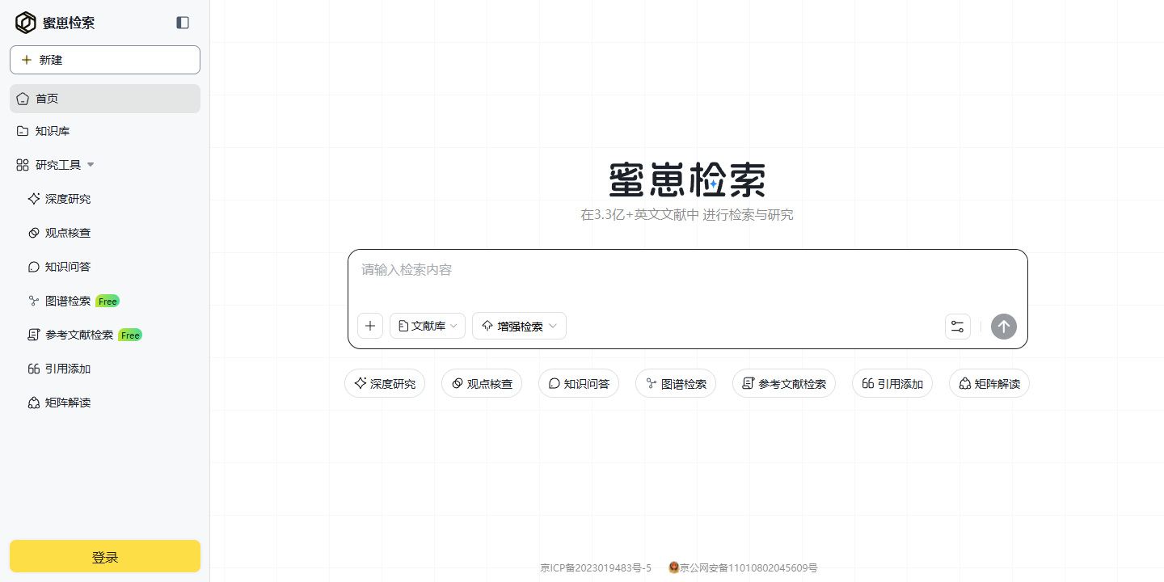Click the 图谱检索 chip below search box
The height and width of the screenshot is (582, 1164).
click(x=676, y=383)
